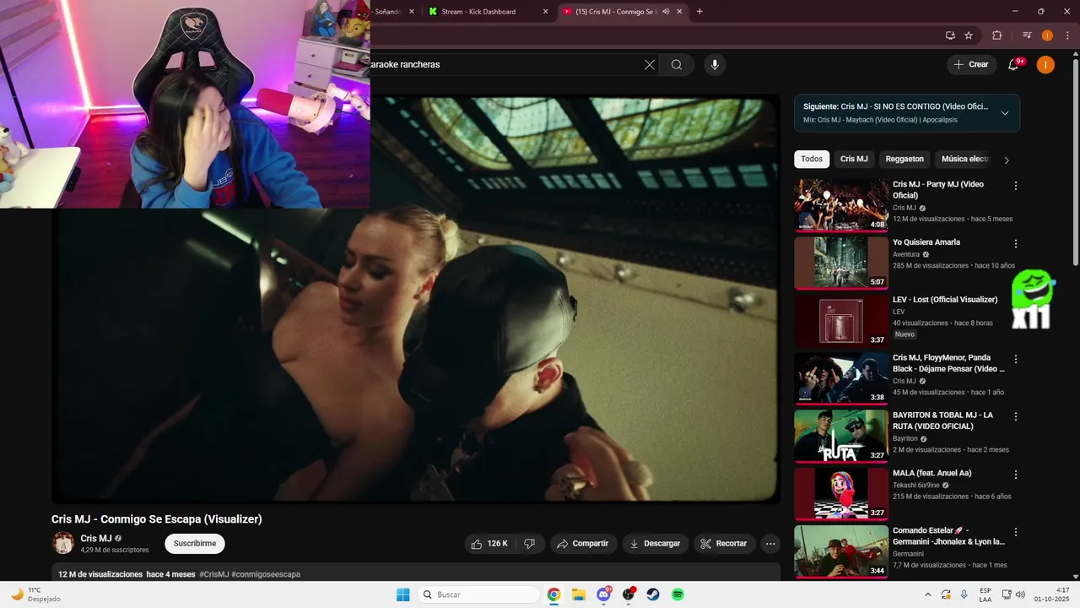This screenshot has width=1080, height=608.
Task: Open options for Yo Quisiera Amarla
Action: pos(1016,243)
